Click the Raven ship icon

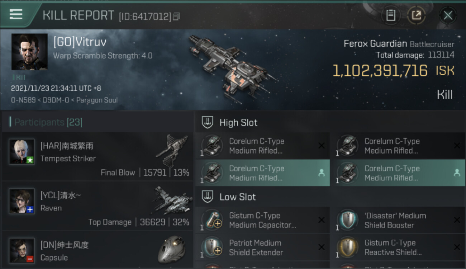pos(172,200)
